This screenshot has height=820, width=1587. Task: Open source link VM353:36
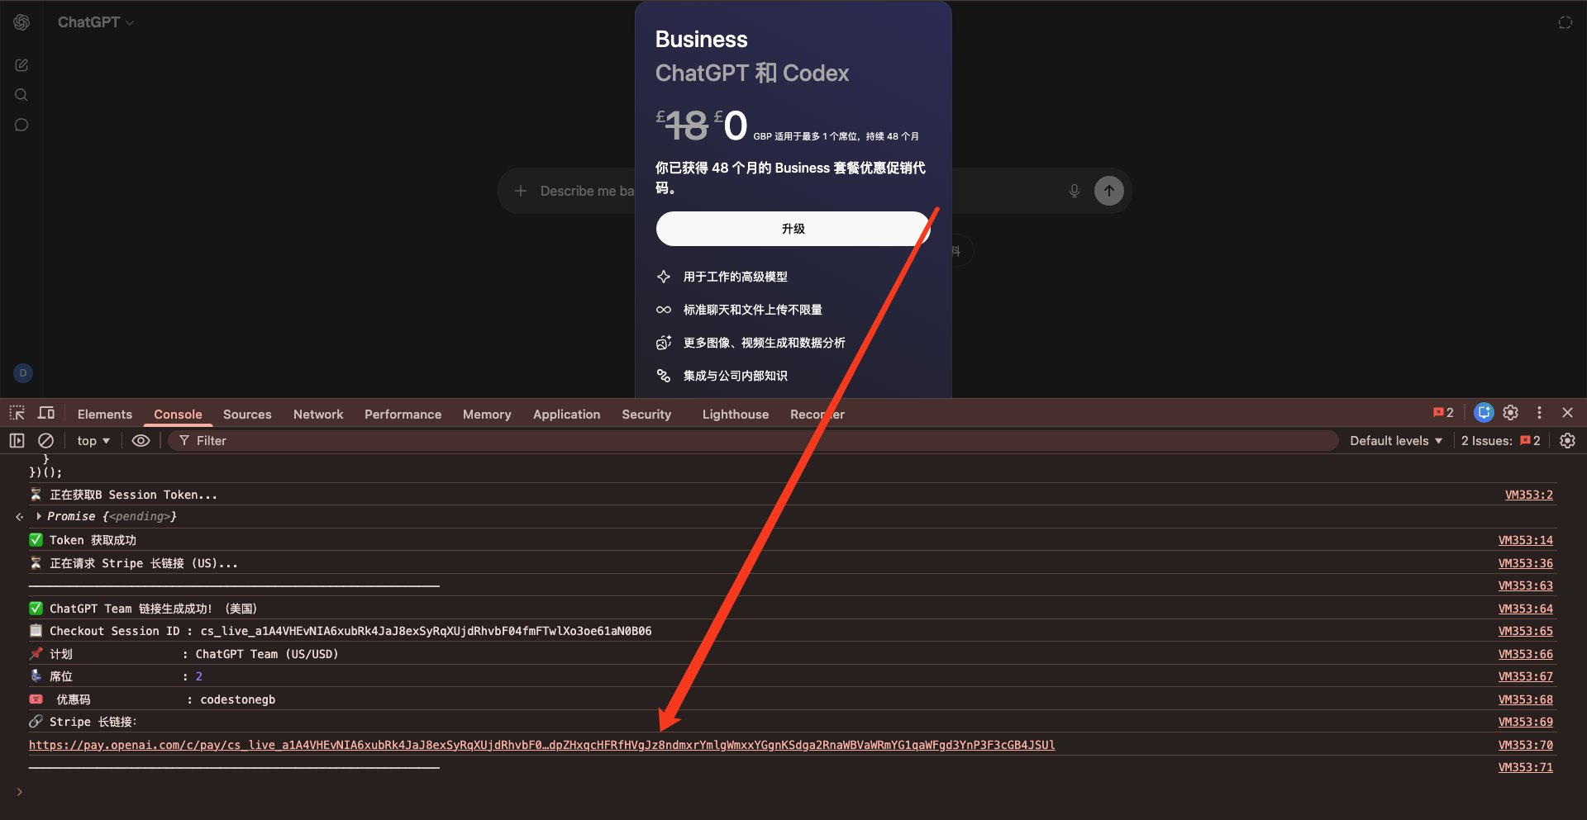coord(1525,563)
